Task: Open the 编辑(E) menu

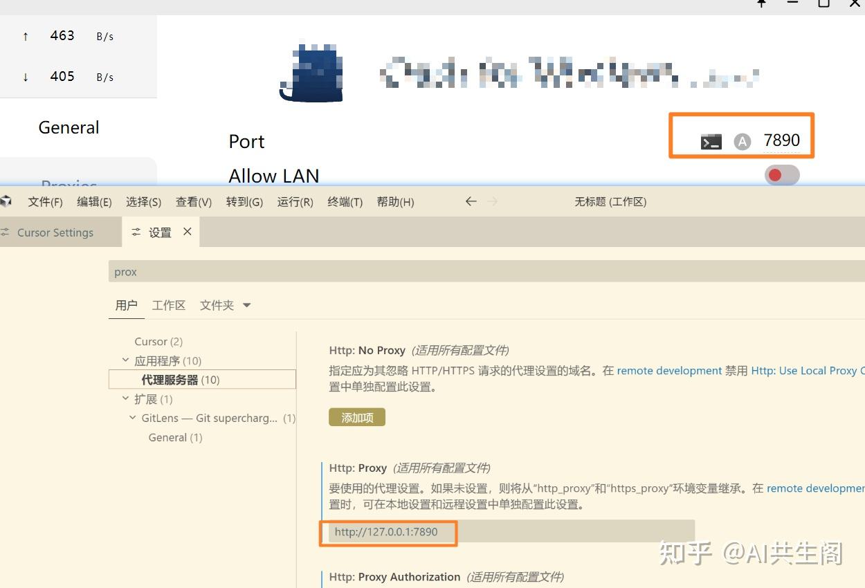Action: 94,202
